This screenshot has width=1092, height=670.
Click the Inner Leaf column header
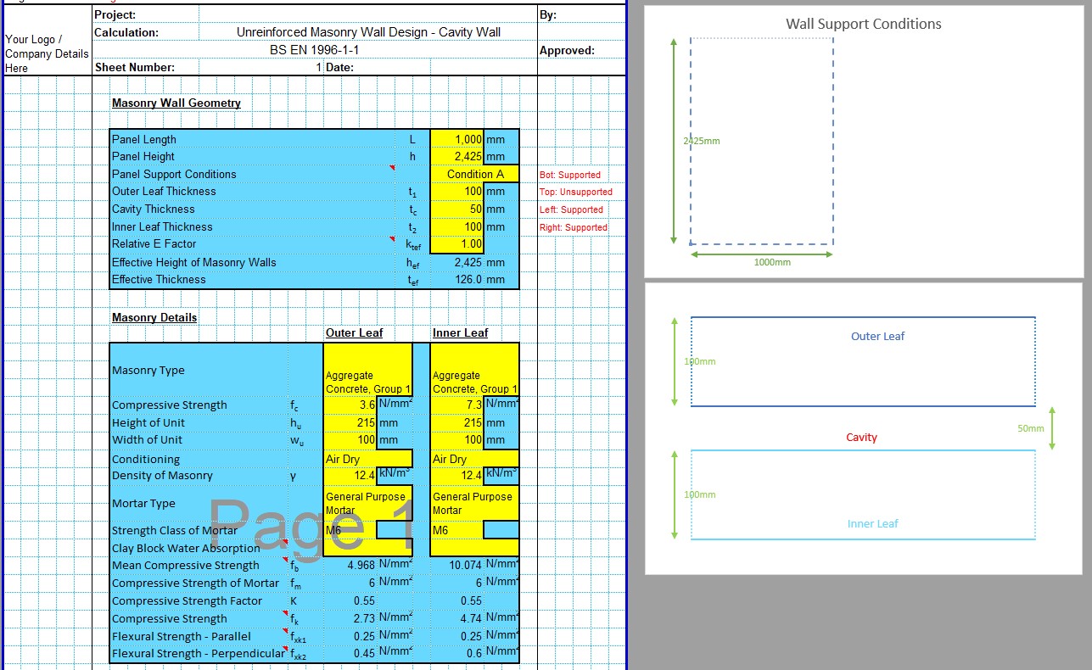[x=461, y=332]
